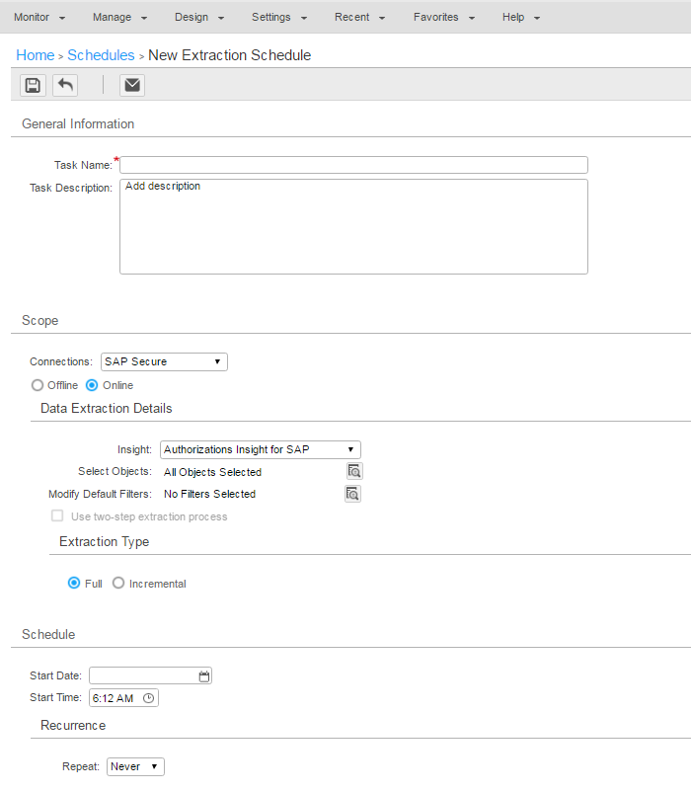This screenshot has width=691, height=792.
Task: Open the Favorites menu
Action: click(444, 17)
